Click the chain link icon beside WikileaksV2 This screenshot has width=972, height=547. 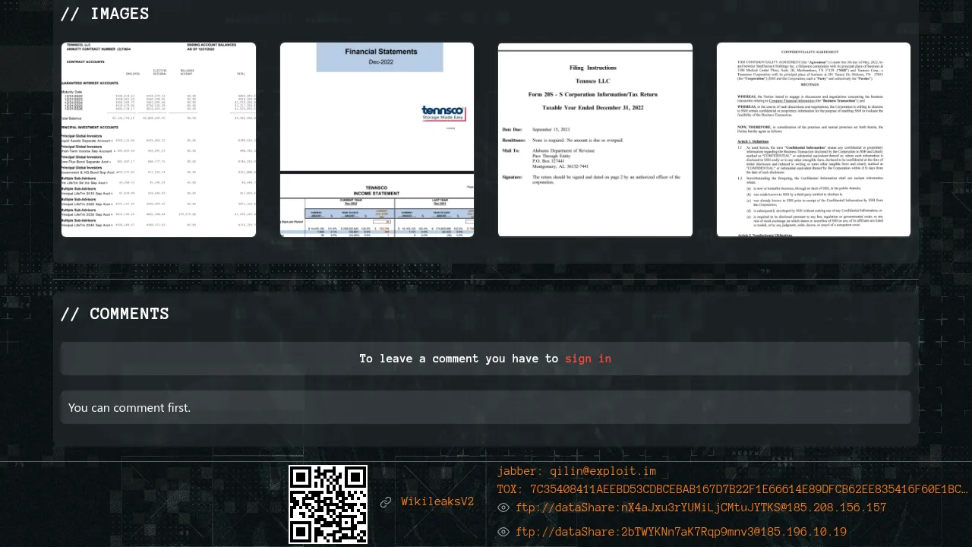[386, 502]
